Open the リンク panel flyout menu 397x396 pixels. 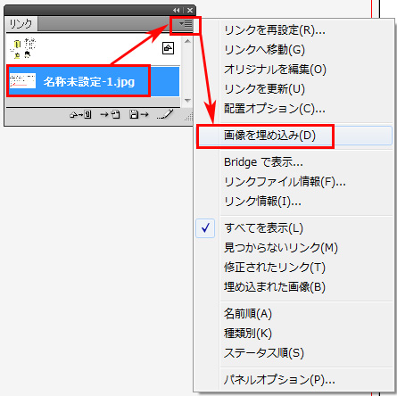pyautogui.click(x=186, y=24)
